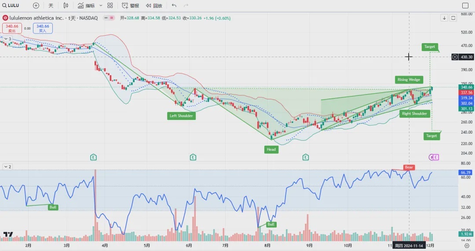Toggle the auto-fit button beside the down arrow
Image resolution: width=475 pixels, height=251 pixels.
click(x=453, y=18)
